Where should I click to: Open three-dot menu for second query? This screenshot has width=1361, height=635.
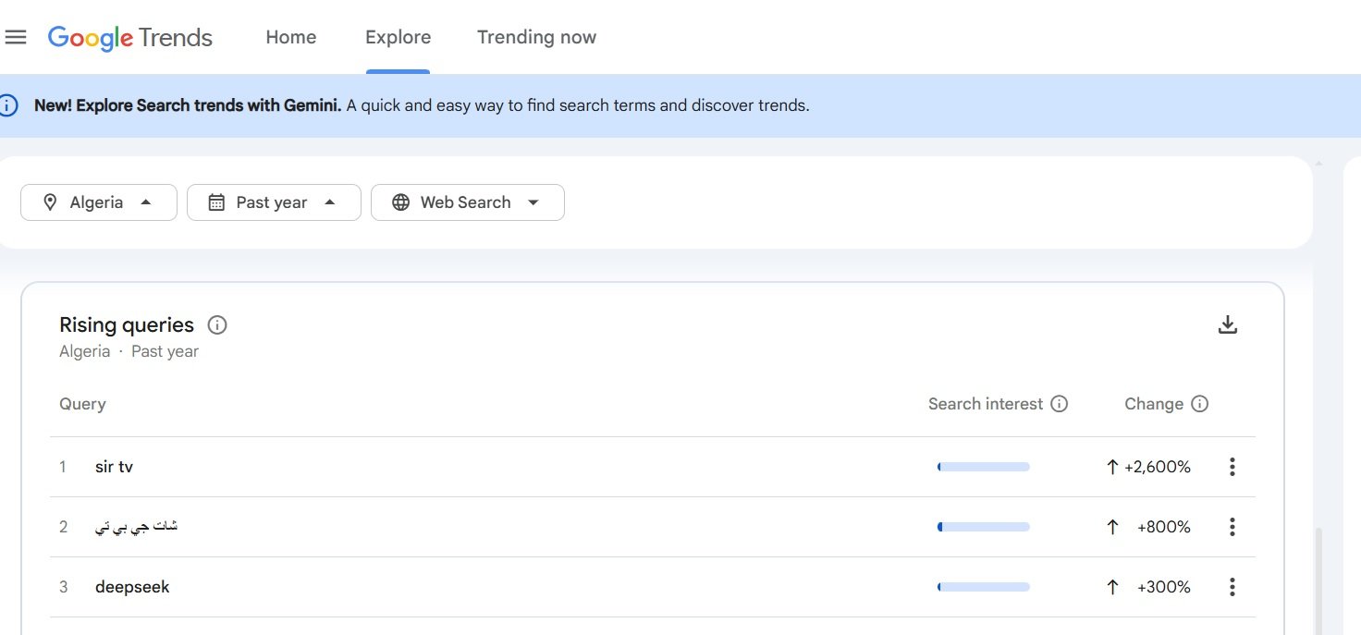(x=1232, y=527)
